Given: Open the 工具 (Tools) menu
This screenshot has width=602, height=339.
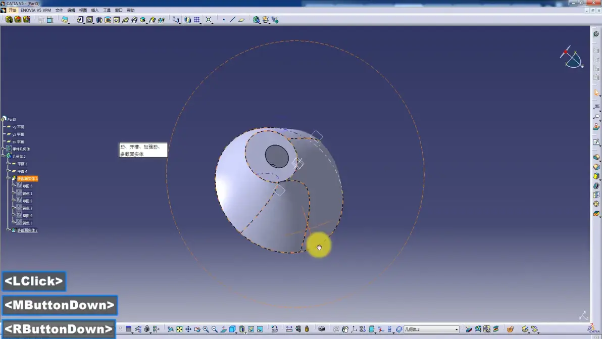Looking at the screenshot, I should coord(107,11).
